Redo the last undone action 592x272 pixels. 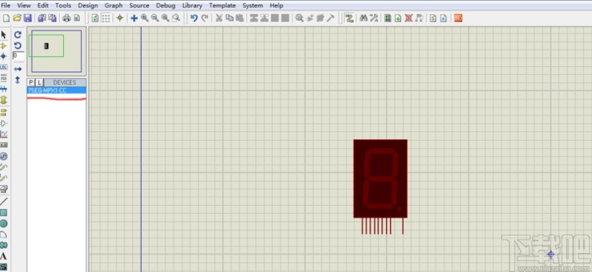tap(205, 18)
